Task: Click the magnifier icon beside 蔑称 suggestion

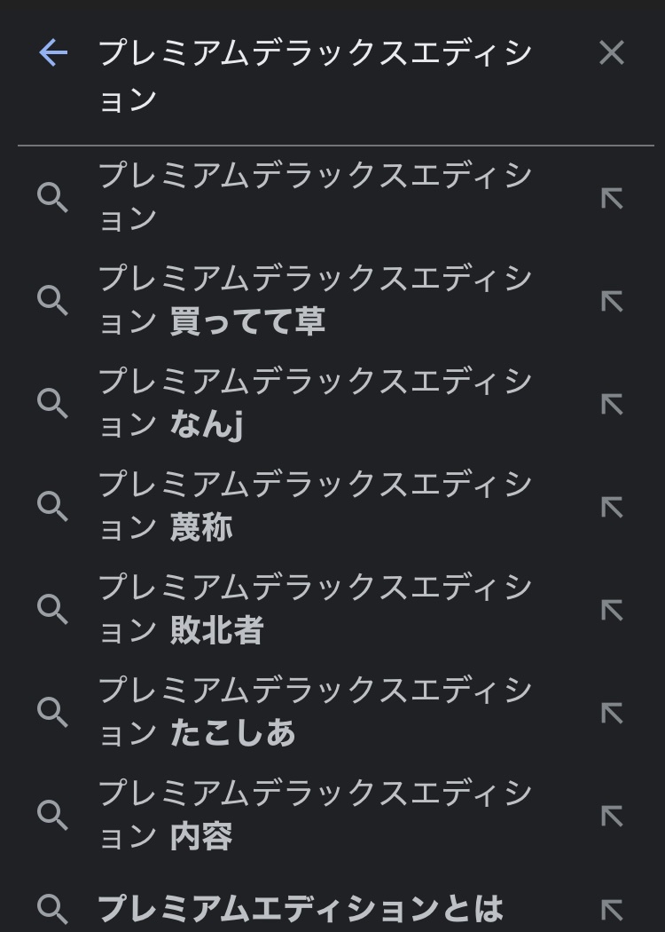Action: click(53, 507)
